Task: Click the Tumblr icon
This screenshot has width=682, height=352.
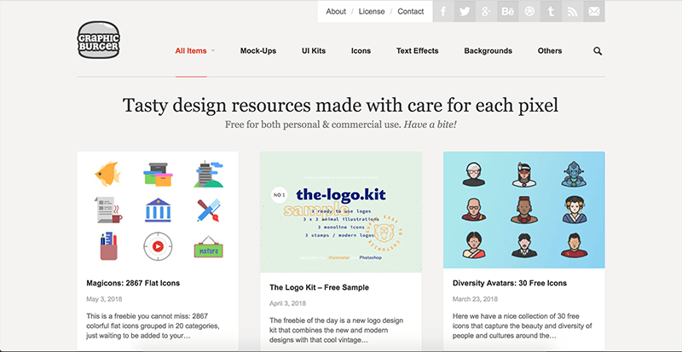Action: point(551,11)
